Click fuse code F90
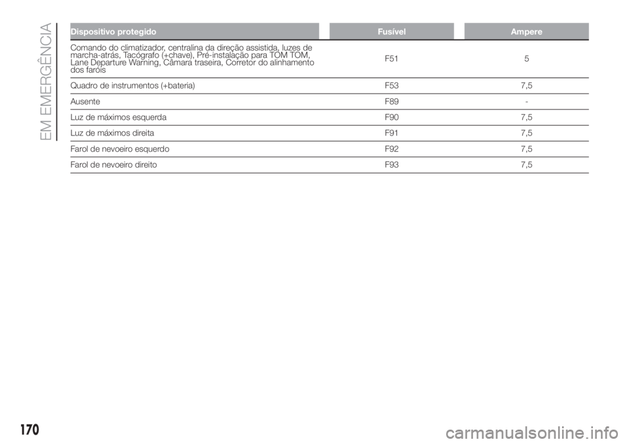 392,117
